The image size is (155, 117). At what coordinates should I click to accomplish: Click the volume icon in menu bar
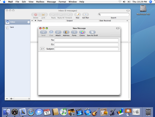[x=124, y=2]
